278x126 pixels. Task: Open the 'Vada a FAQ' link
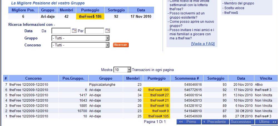[203, 44]
